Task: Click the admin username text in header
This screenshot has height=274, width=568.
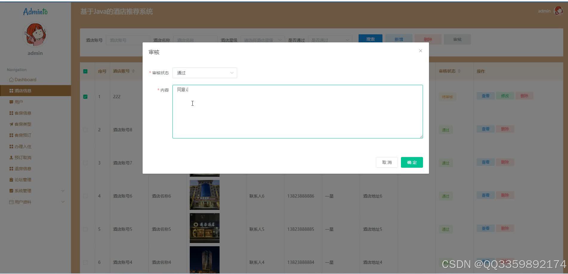Action: click(544, 11)
